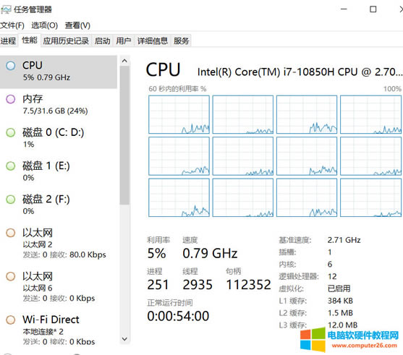Screen dimensions: 403x355
Task: Open the 查看(V) menu
Action: pos(77,25)
